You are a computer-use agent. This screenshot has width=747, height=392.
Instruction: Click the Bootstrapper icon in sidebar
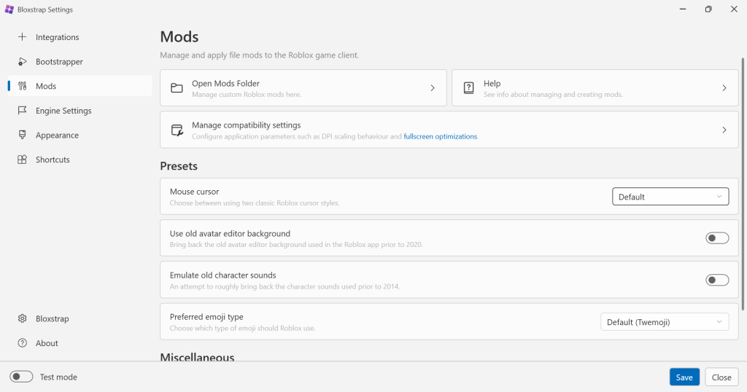(22, 61)
